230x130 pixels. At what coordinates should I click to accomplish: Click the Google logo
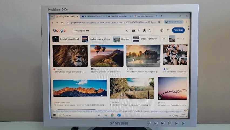pos(59,31)
